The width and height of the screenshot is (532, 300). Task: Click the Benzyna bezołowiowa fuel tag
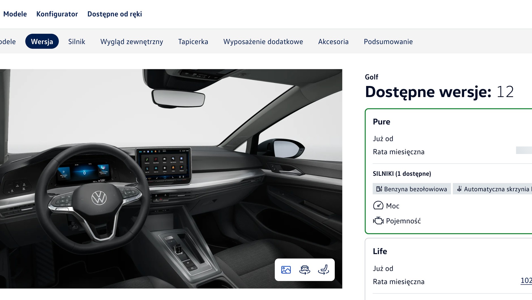click(412, 189)
